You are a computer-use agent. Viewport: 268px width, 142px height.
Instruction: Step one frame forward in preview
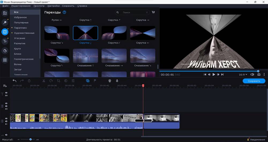point(218,74)
